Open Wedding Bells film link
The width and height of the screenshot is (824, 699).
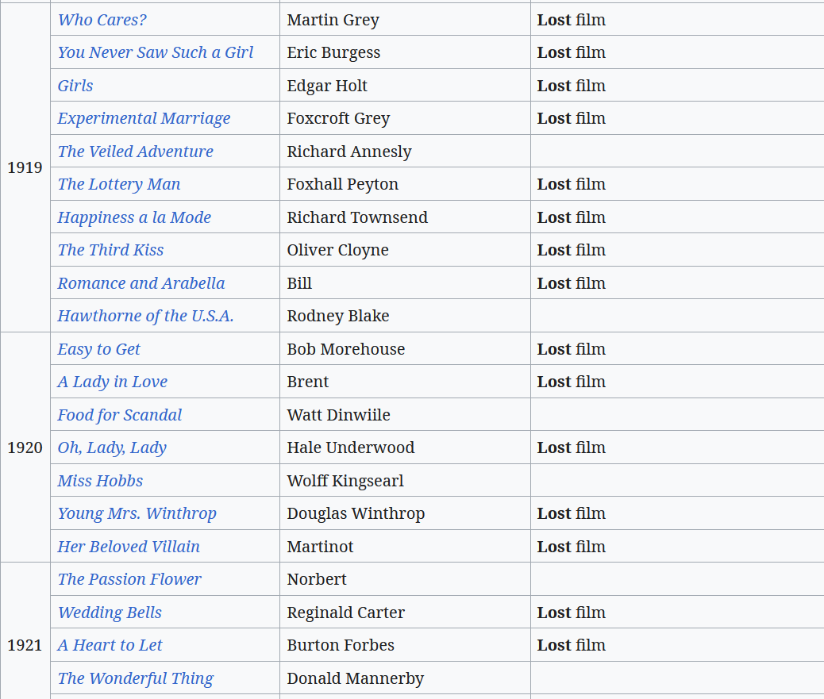tap(110, 613)
